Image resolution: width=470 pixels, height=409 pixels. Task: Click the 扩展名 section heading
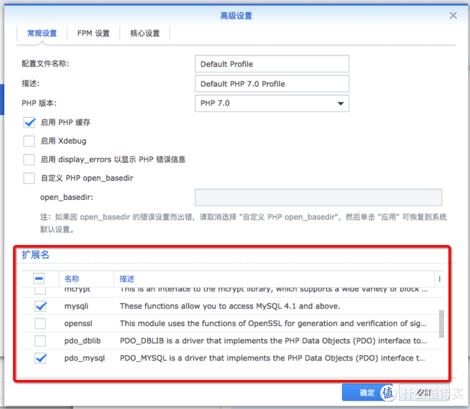coord(35,255)
